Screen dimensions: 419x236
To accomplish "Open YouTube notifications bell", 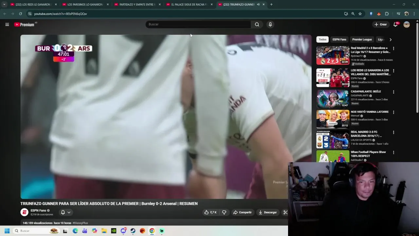I will coord(395,24).
